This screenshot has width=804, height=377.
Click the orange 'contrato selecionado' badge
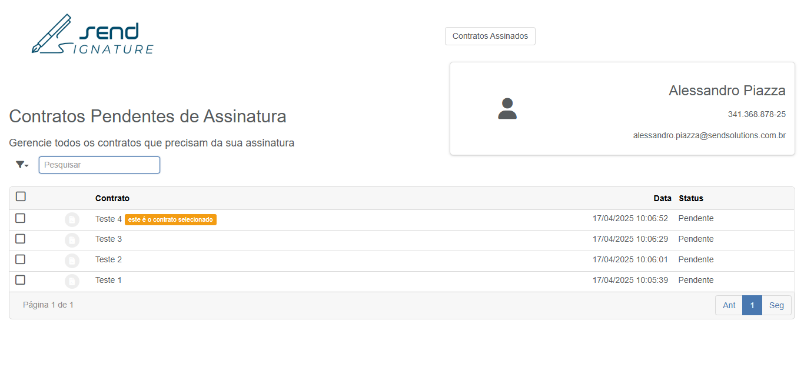tap(171, 219)
